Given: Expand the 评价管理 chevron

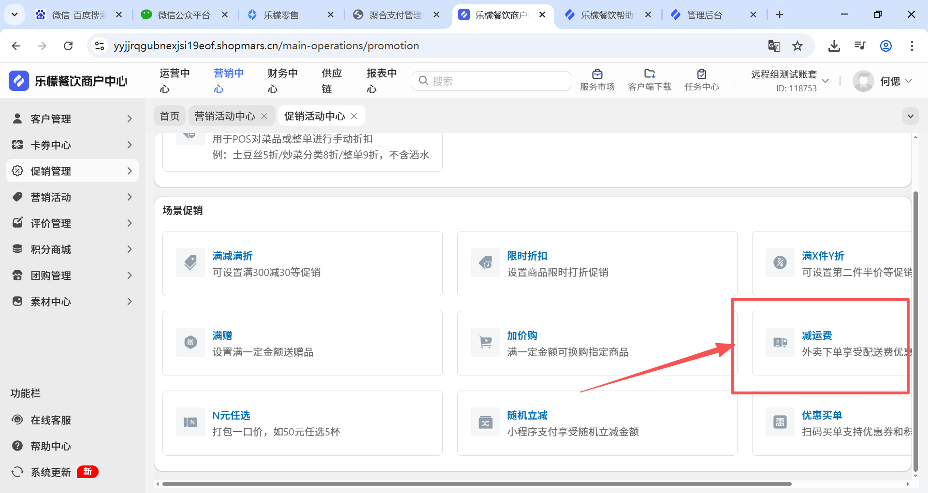Looking at the screenshot, I should [x=129, y=223].
